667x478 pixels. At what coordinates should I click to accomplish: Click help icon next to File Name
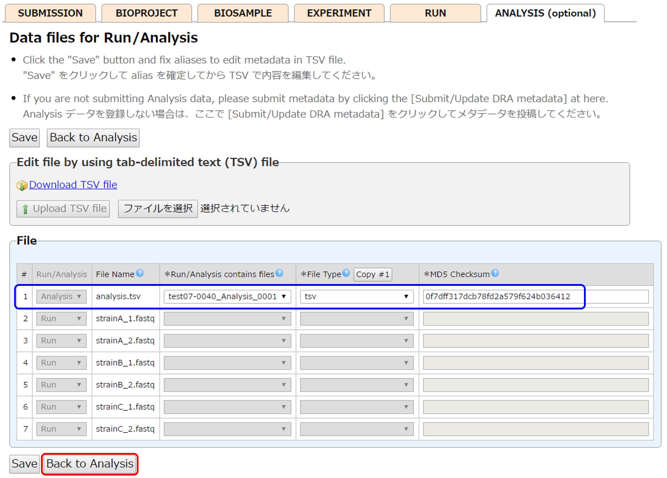(x=140, y=273)
